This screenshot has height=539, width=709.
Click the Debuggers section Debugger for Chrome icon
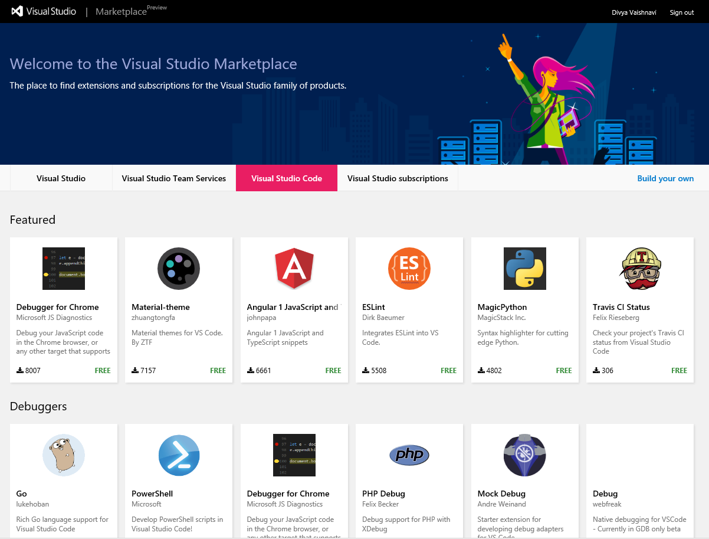pyautogui.click(x=294, y=455)
